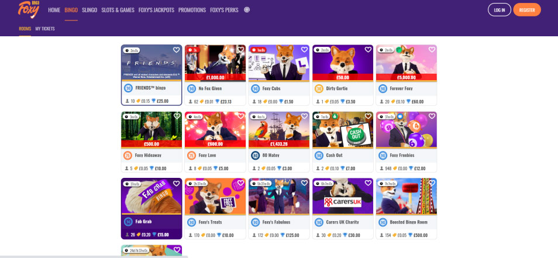Click the 90-ball icon beside Foxy Cubs
Viewport: 558px width, 258px height.
256,88
